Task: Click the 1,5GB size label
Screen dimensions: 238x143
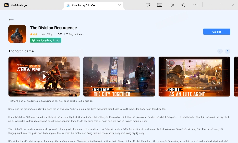Action: coord(59,34)
